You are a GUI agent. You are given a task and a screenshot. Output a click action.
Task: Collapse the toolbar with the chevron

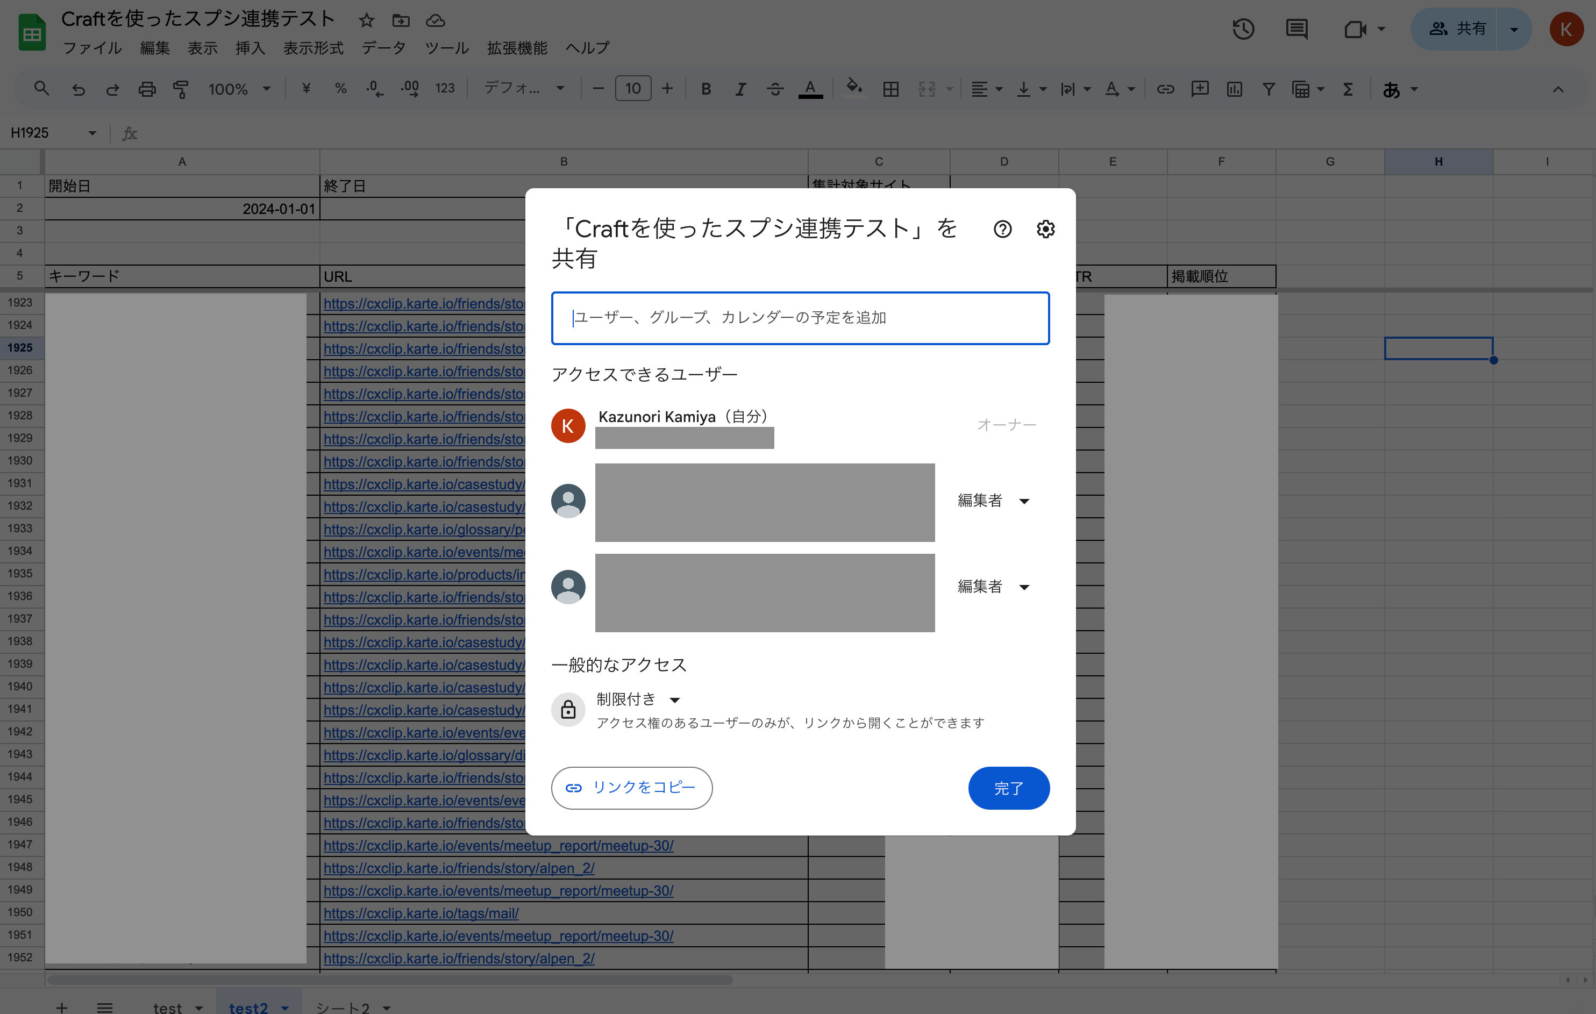(1558, 89)
